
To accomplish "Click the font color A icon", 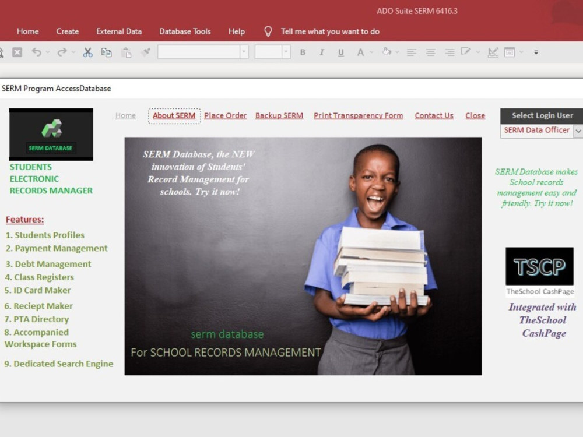I will coord(360,52).
